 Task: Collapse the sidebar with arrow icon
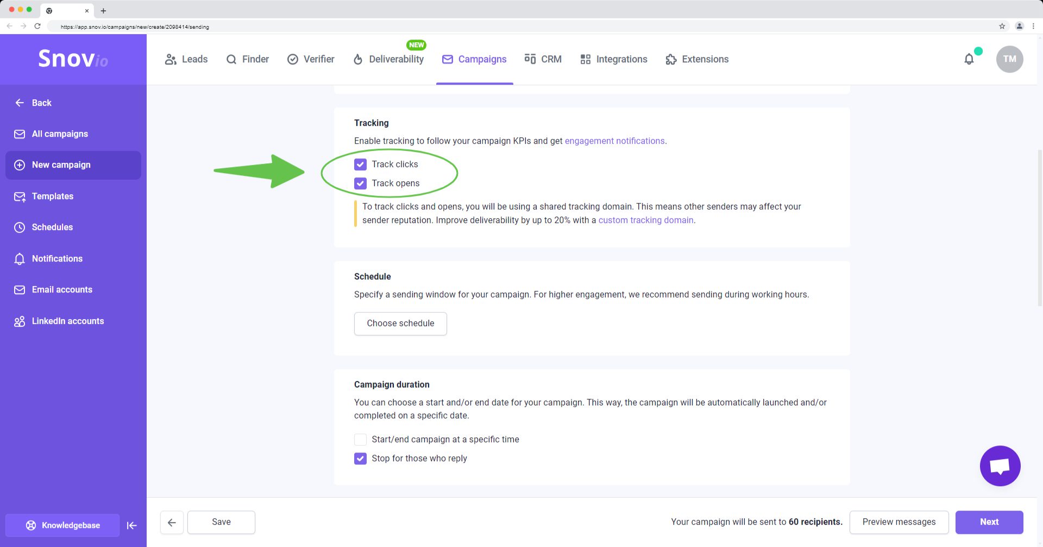[131, 525]
